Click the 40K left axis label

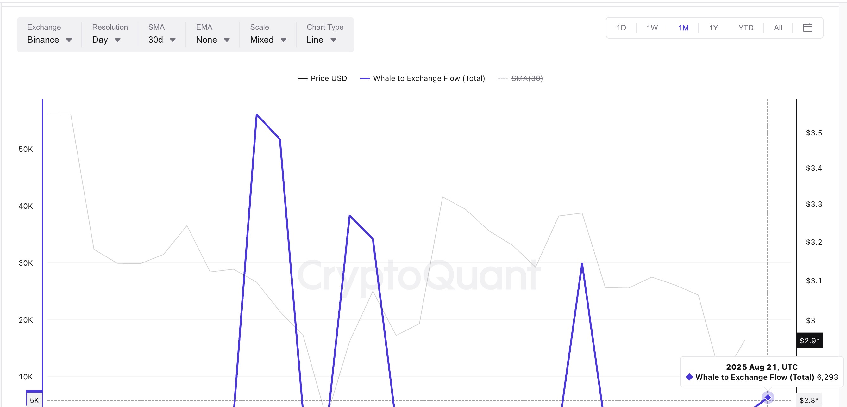(26, 206)
